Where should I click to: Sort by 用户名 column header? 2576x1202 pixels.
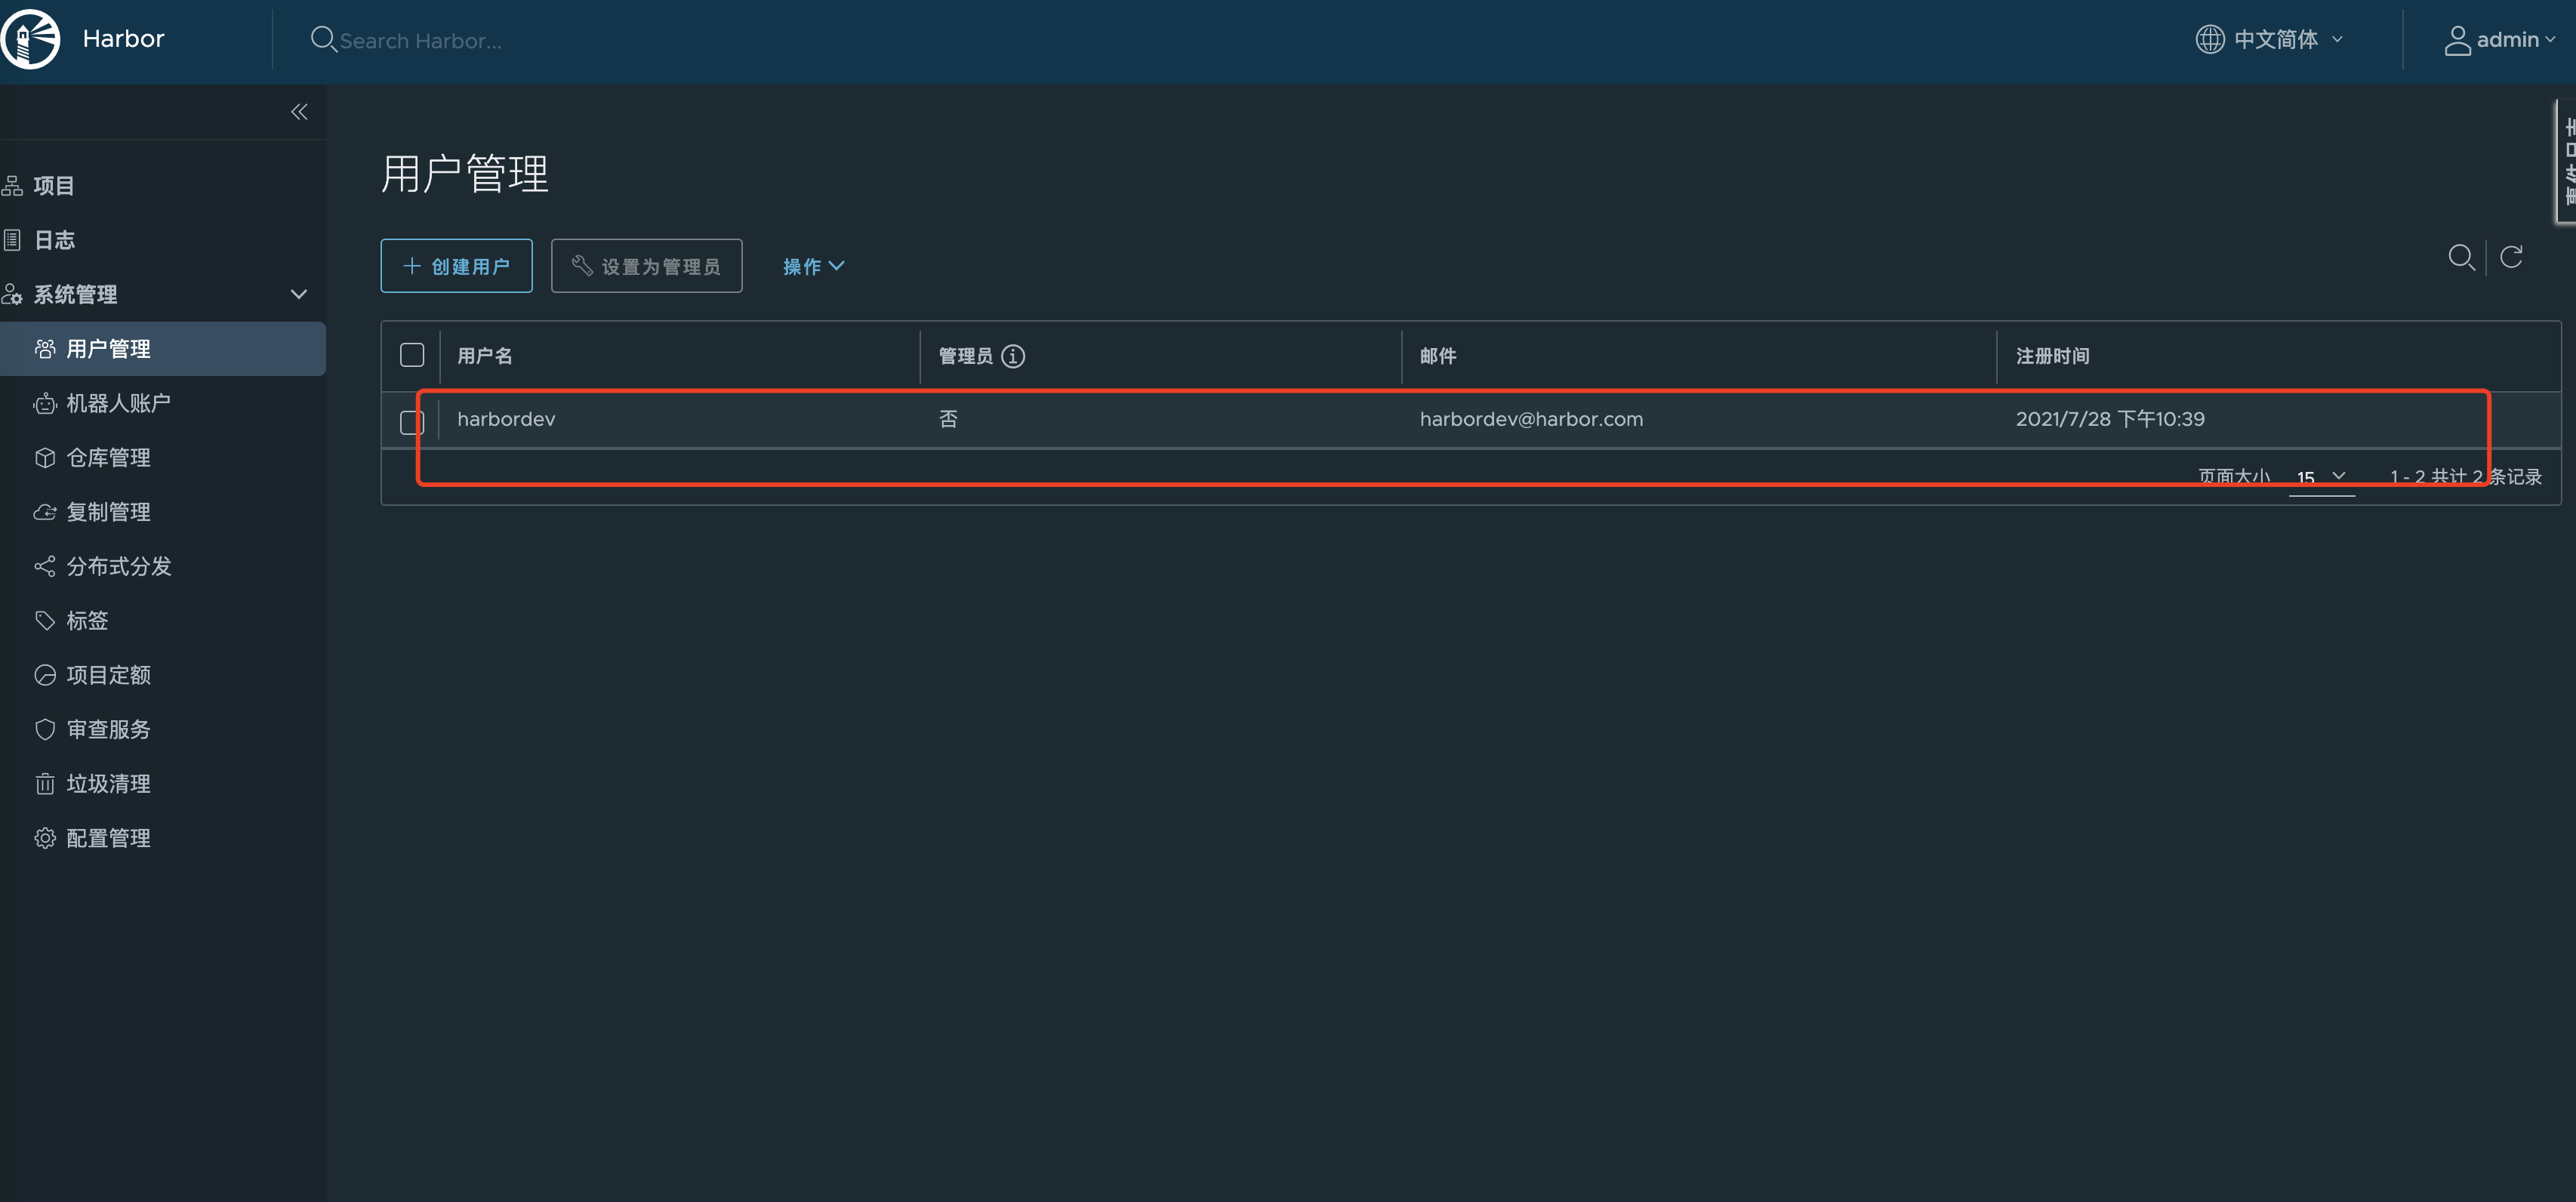point(485,356)
